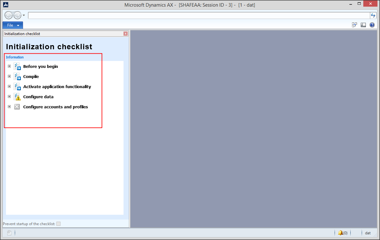Click the Configure accounts X icon
This screenshot has height=240, width=380.
(17, 107)
